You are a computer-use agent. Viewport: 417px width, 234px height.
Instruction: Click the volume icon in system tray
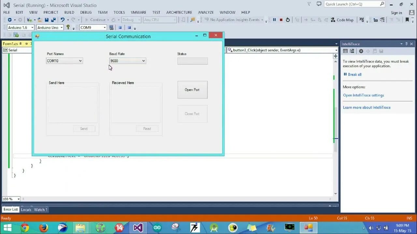tap(371, 228)
